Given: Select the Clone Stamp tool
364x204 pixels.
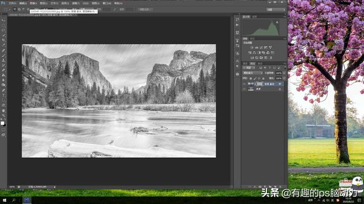Looking at the screenshot, I should click(x=3, y=60).
